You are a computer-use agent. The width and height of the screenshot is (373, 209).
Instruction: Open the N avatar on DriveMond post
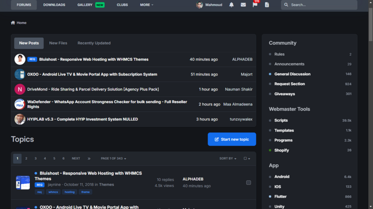pos(20,89)
